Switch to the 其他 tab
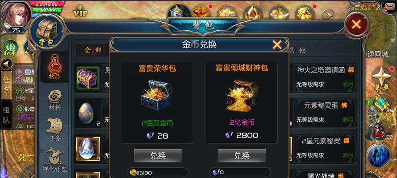Image resolution: width=397 pixels, height=178 pixels. coord(297,50)
